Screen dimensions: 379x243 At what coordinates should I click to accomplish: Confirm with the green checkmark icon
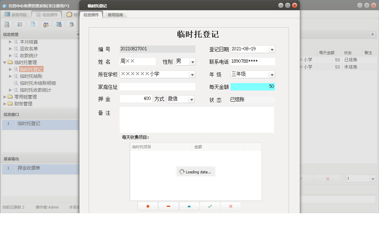pos(210,206)
